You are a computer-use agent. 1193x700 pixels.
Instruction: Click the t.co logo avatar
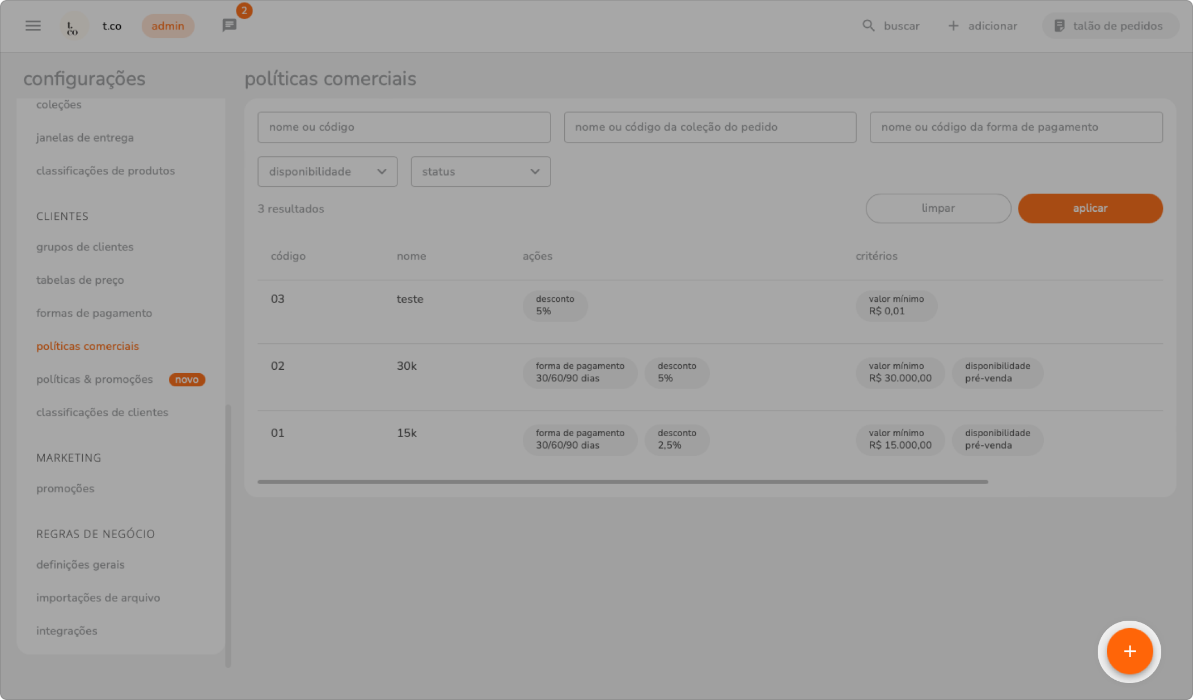click(73, 26)
